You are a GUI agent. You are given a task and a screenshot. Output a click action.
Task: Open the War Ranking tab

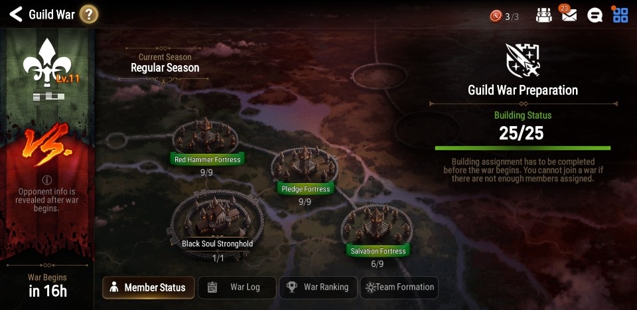click(x=318, y=287)
